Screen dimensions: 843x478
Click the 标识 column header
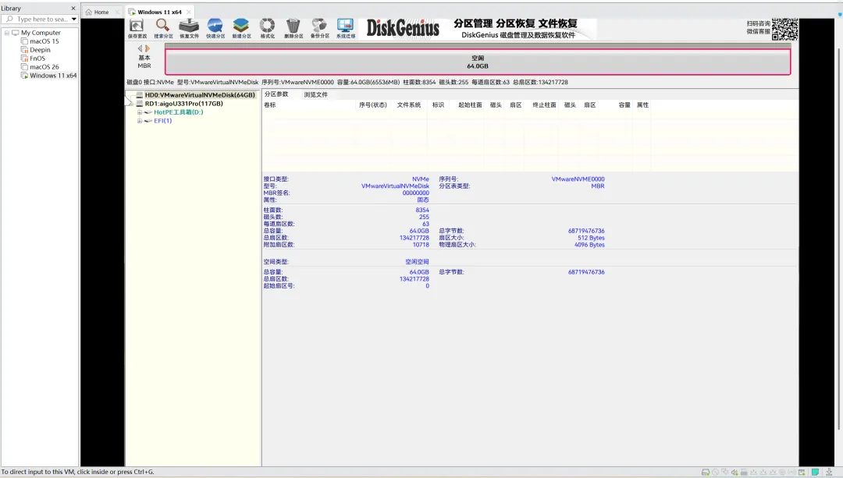(438, 105)
